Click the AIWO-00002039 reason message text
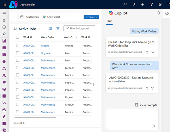 pos(131,79)
